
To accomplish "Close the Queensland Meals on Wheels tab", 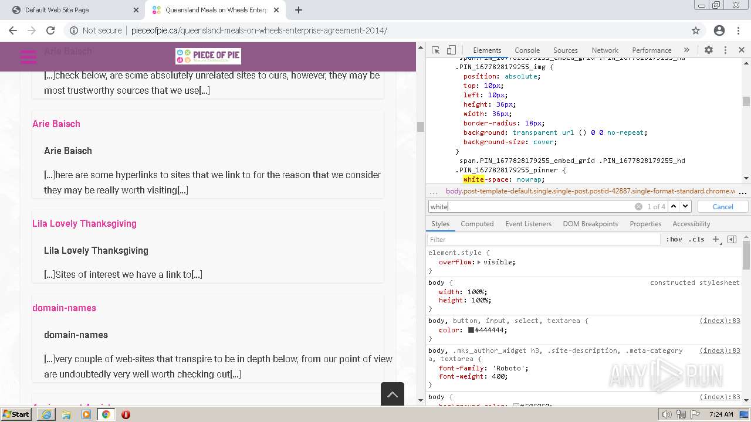I will point(276,10).
